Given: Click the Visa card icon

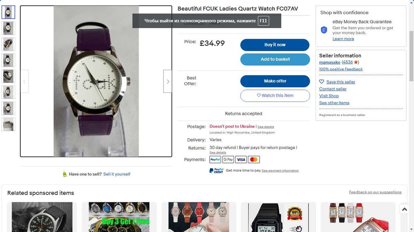Looking at the screenshot, I should tap(241, 160).
